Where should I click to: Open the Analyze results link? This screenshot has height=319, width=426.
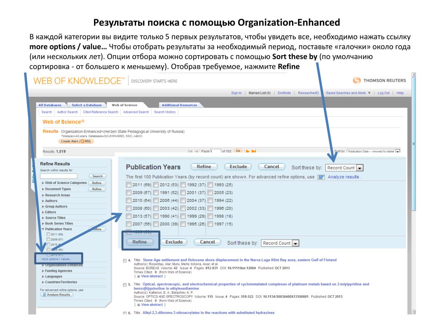point(343,177)
